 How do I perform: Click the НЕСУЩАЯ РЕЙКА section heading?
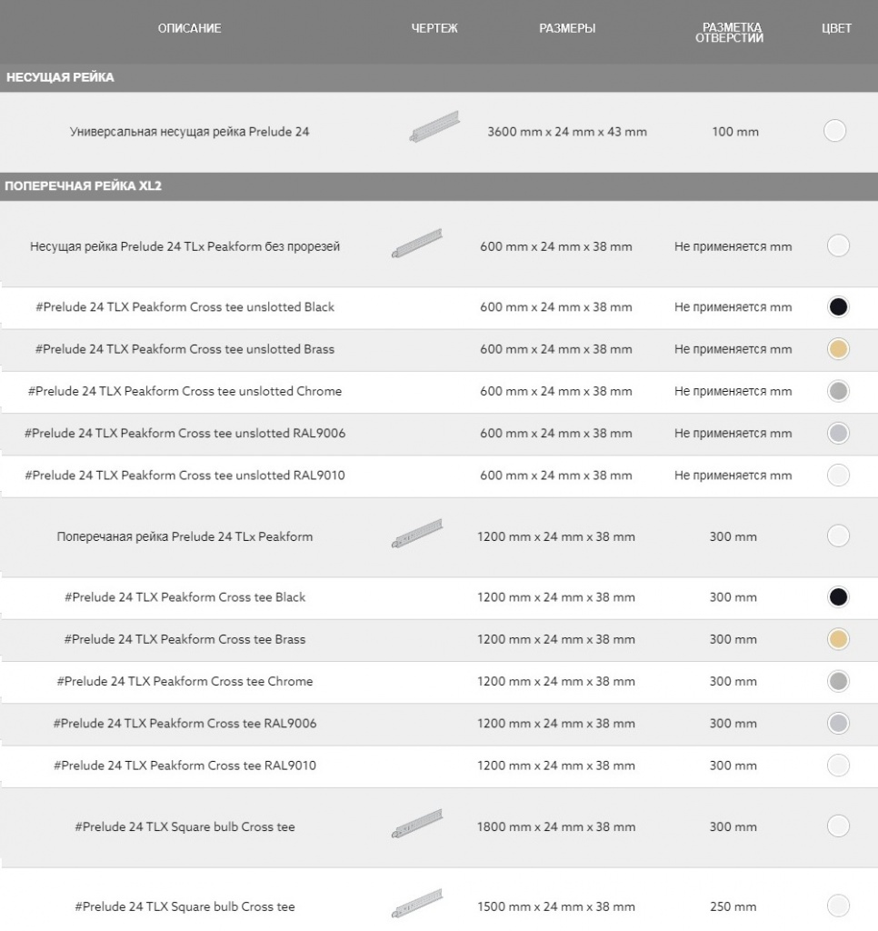(60, 77)
